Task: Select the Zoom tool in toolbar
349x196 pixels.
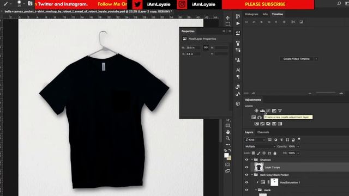Action: click(x=227, y=138)
